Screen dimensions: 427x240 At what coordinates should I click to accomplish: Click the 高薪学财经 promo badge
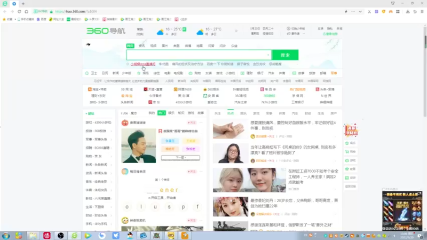click(351, 130)
